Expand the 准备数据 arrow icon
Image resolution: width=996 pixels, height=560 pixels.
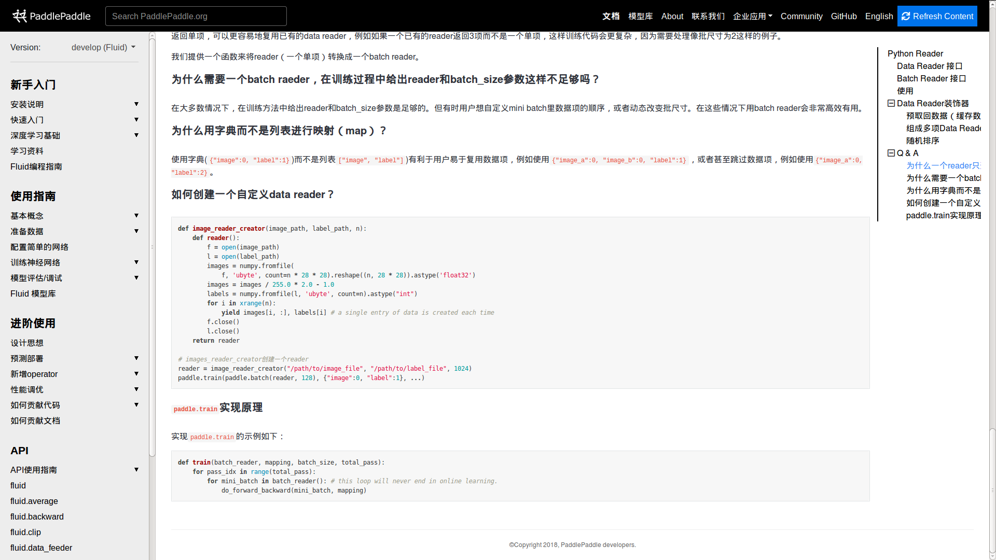click(x=136, y=231)
